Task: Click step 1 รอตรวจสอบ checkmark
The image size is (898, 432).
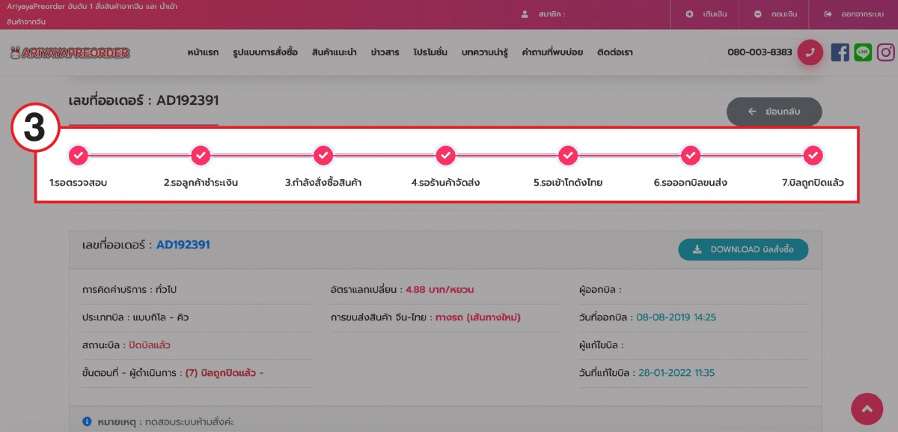Action: pyautogui.click(x=79, y=155)
